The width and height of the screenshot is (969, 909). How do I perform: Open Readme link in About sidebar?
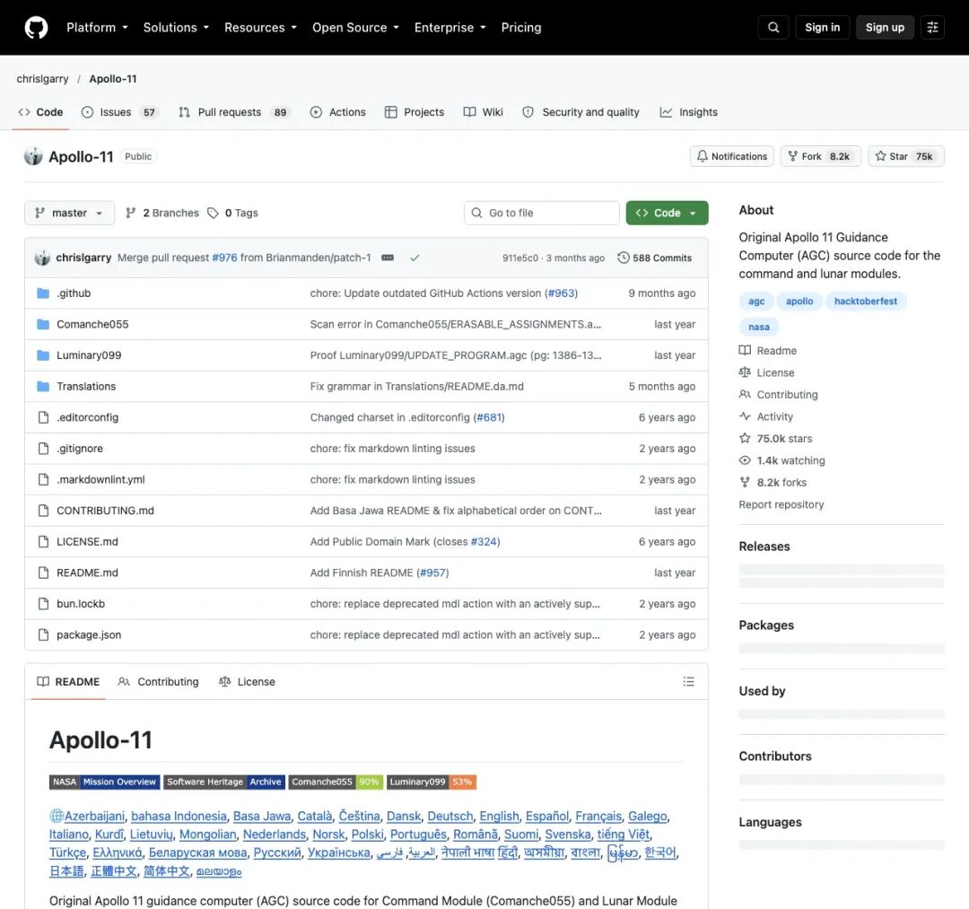[767, 350]
